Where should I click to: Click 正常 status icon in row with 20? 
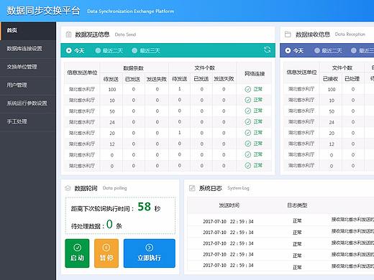[x=248, y=133]
